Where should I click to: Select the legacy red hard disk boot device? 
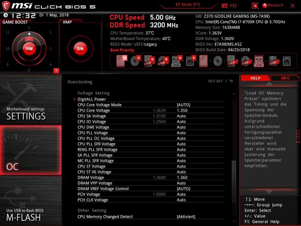tap(203, 61)
